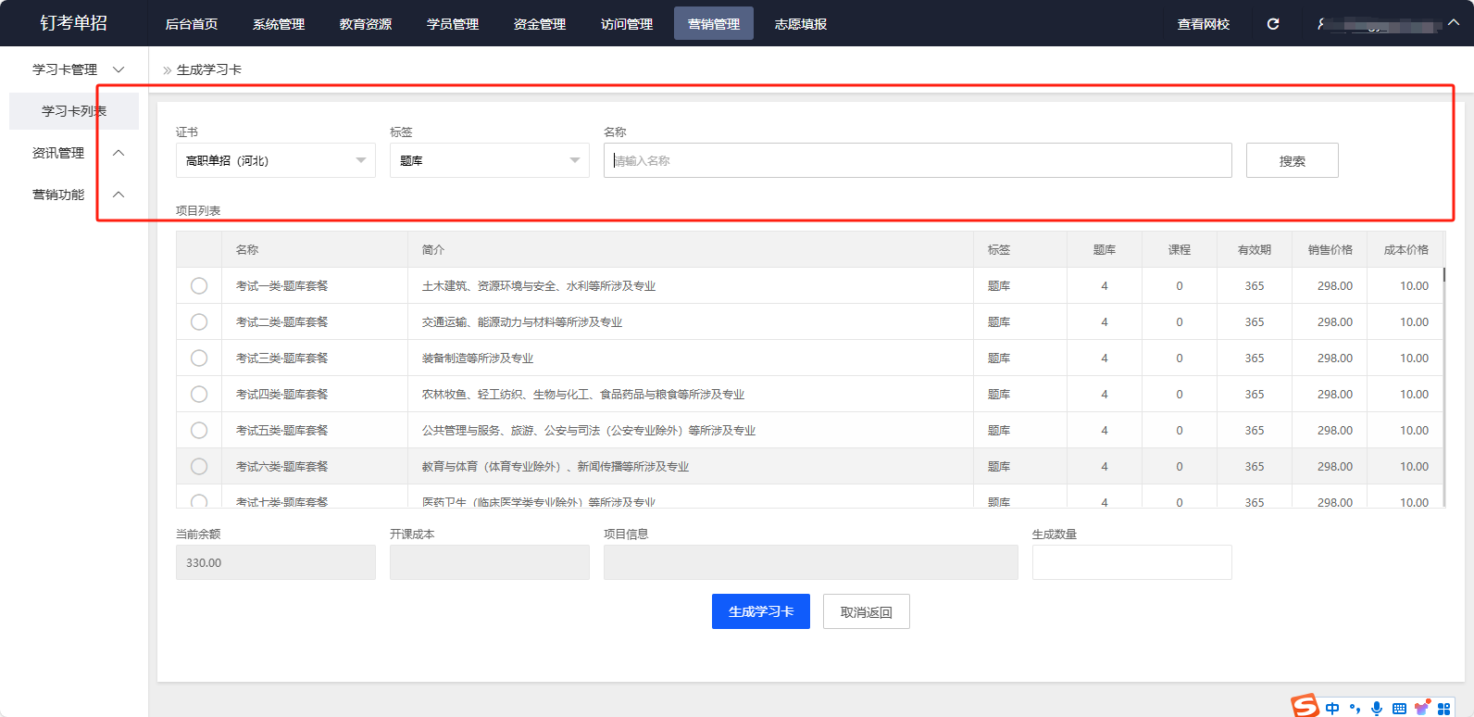Select radio for 考试六类·题库套餐
The height and width of the screenshot is (717, 1474).
tap(199, 466)
